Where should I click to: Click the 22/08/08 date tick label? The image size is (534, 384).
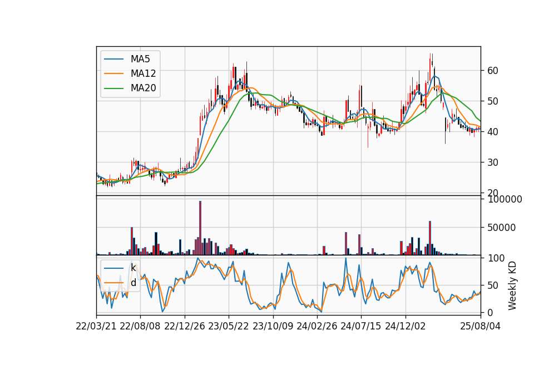140,326
